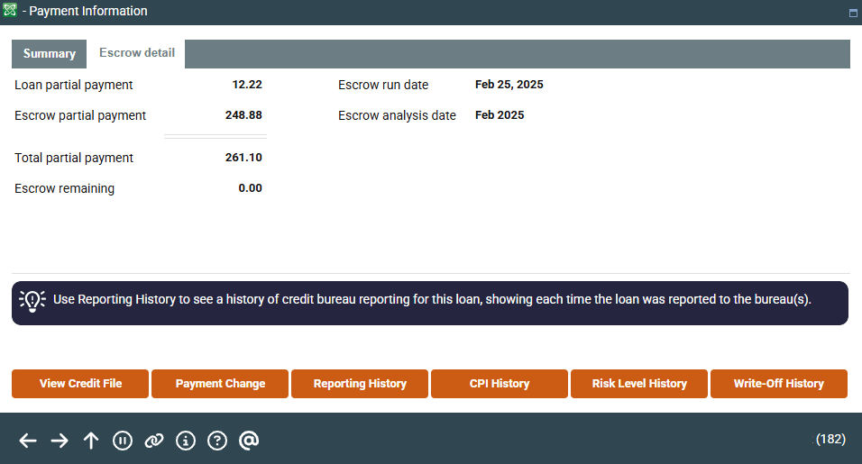862x464 pixels.
Task: Open the info circle icon
Action: coord(186,440)
